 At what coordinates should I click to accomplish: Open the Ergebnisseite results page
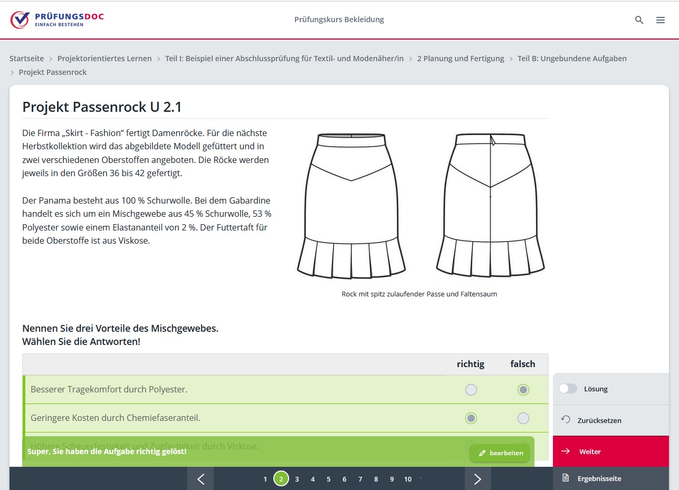599,478
